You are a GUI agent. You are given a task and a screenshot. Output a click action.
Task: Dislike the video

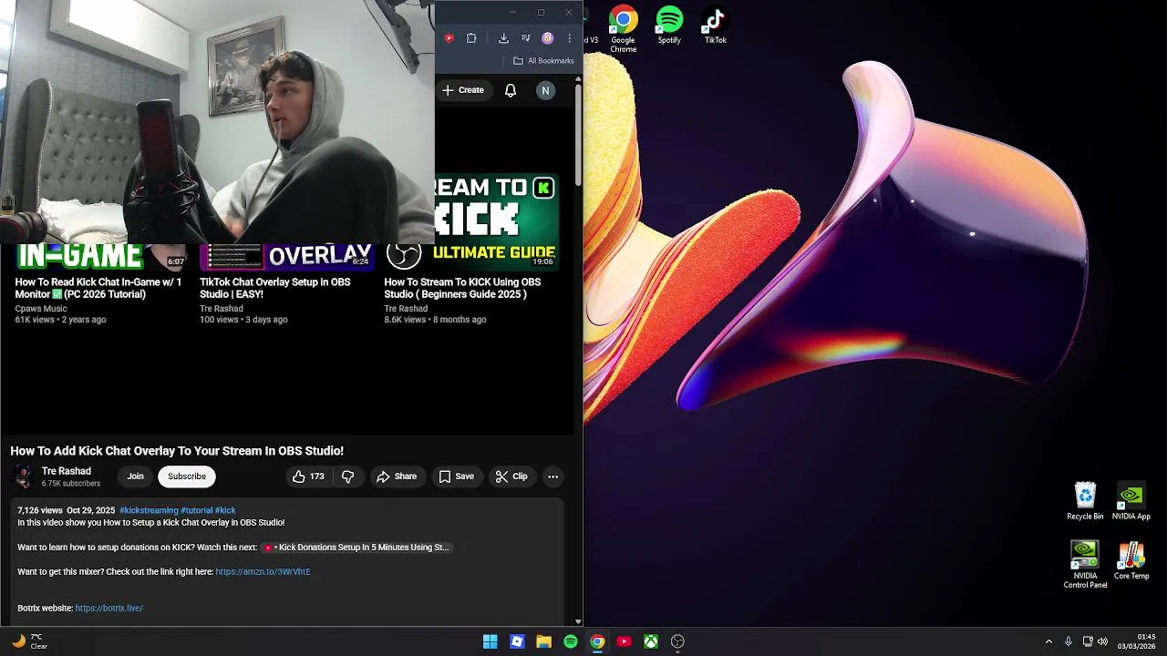tap(347, 477)
